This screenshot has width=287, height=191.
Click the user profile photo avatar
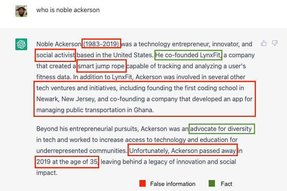(x=21, y=11)
